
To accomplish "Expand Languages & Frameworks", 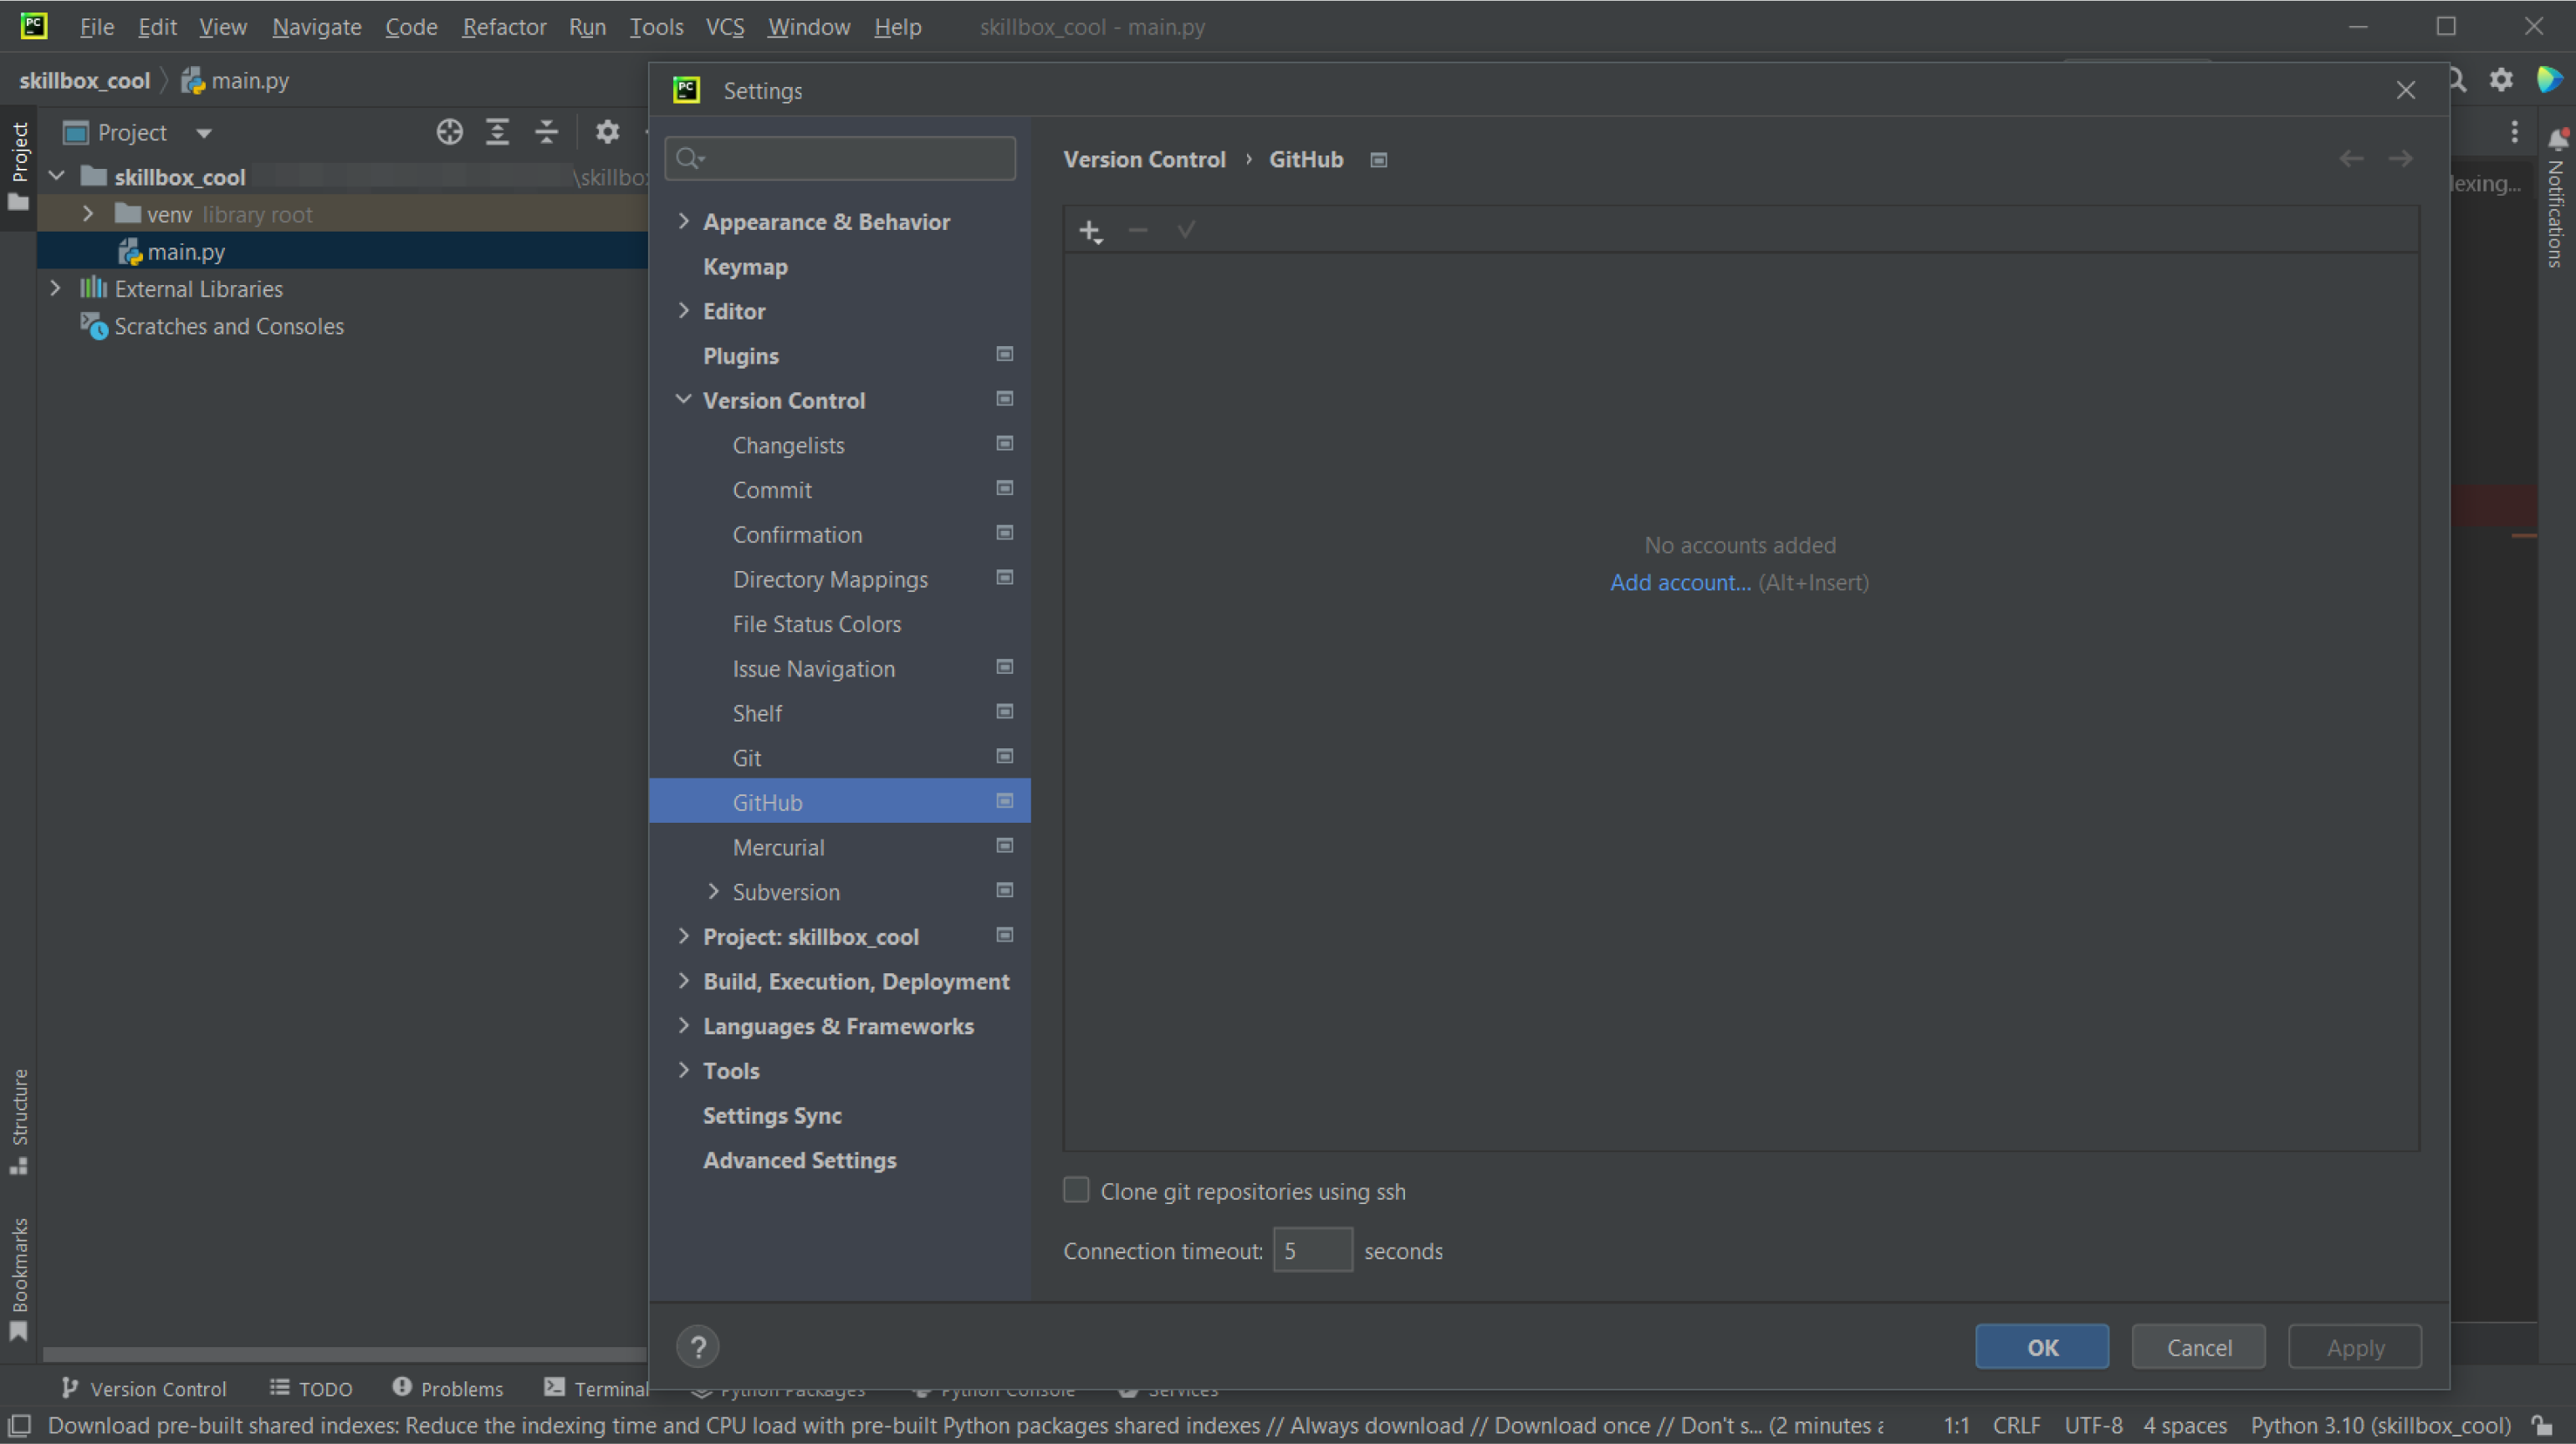I will pyautogui.click(x=684, y=1025).
